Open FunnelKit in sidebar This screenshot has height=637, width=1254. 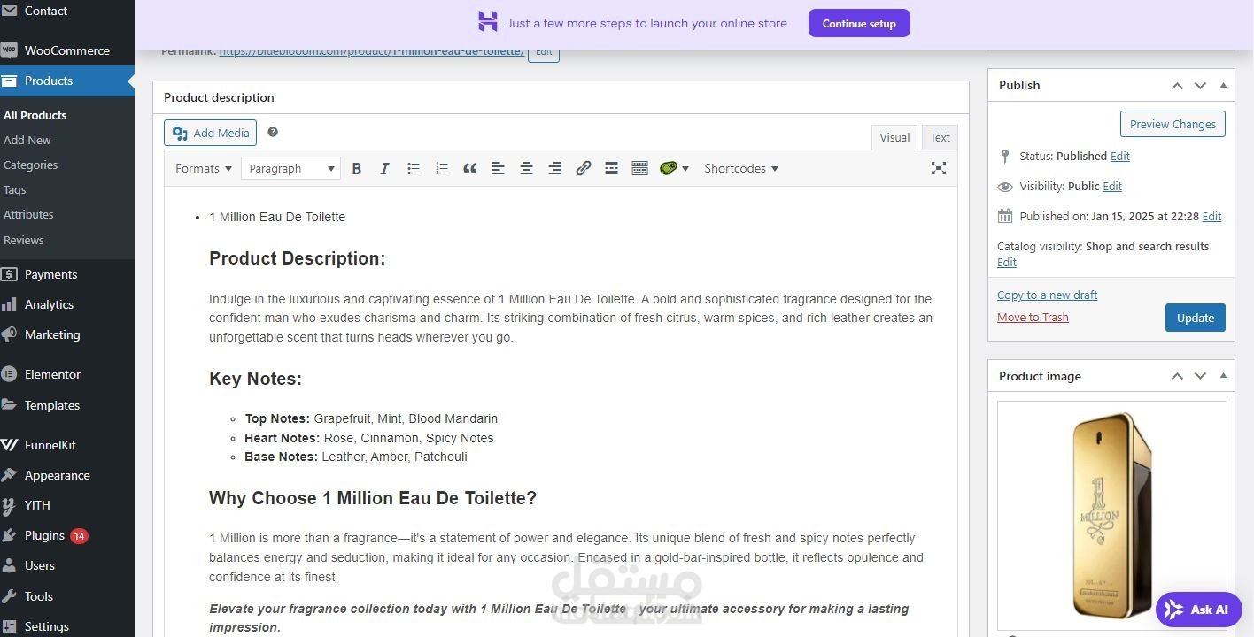[67, 445]
